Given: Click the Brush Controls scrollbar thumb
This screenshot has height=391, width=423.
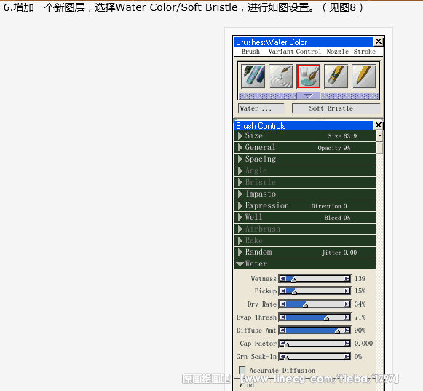Looking at the screenshot, I should pyautogui.click(x=379, y=148).
